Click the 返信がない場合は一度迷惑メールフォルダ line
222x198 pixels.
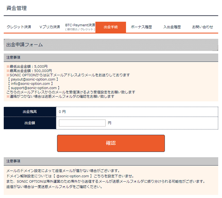[54, 187]
